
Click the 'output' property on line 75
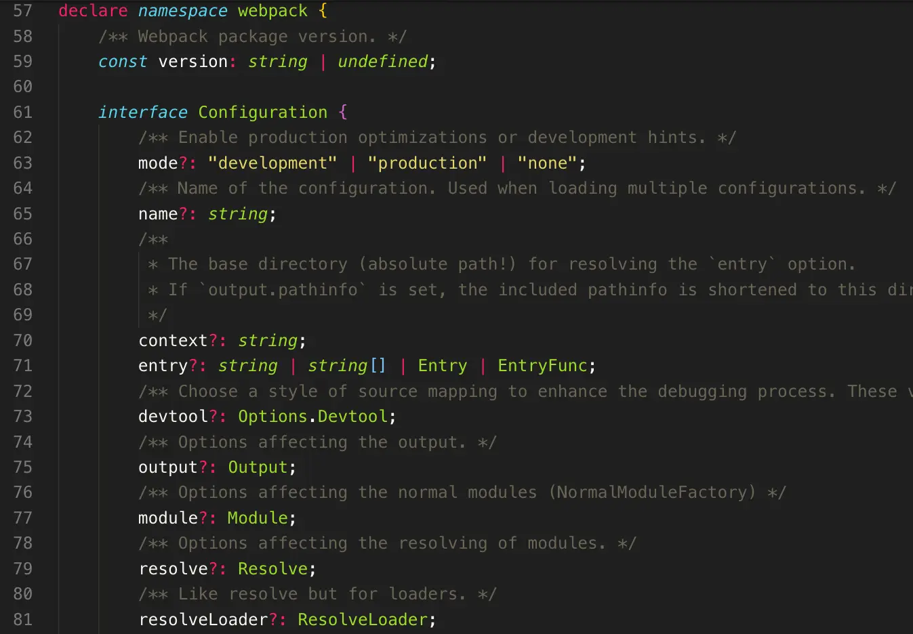[x=168, y=467]
